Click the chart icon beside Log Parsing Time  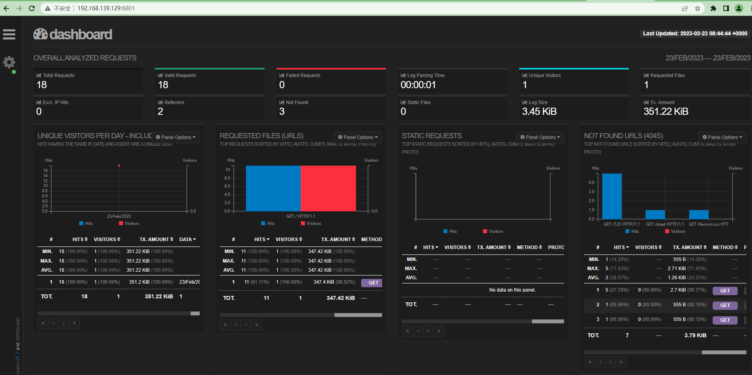point(403,75)
